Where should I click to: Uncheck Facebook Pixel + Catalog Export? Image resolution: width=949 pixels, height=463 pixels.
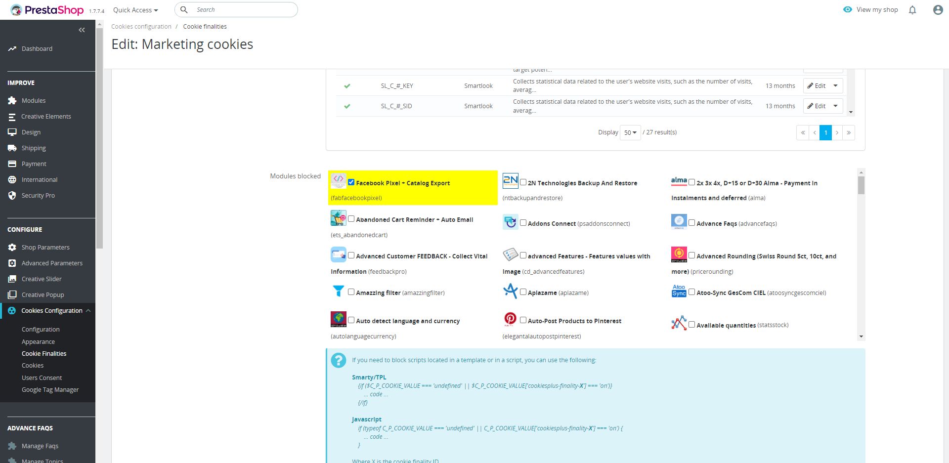coord(351,182)
